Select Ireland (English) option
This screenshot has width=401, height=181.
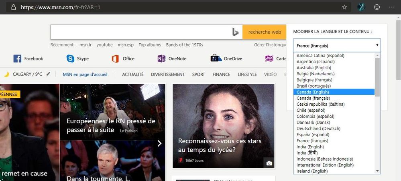coord(334,171)
